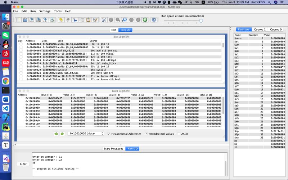Open the Run menu

(33, 11)
